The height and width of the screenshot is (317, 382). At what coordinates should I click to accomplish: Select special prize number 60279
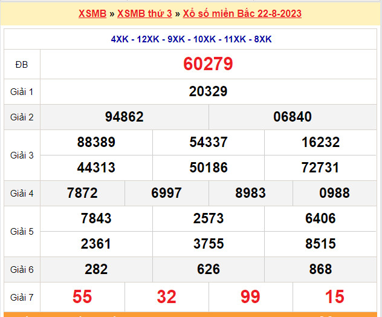point(208,64)
